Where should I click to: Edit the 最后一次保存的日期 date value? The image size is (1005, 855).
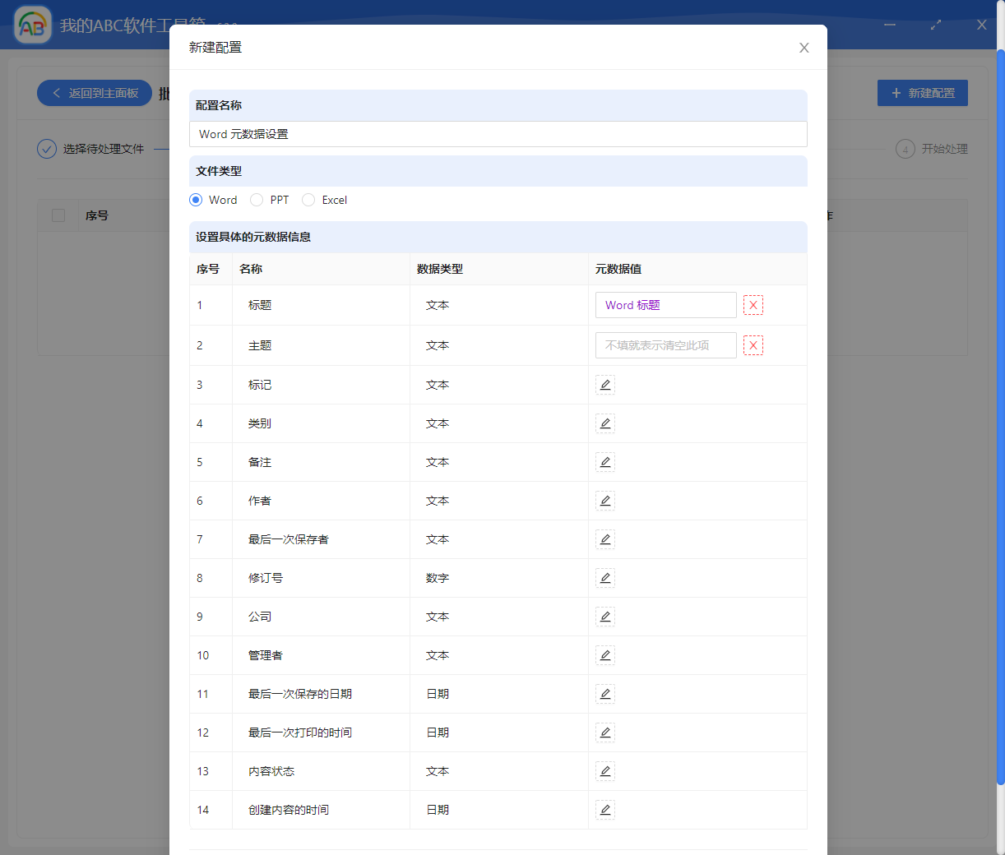point(605,693)
